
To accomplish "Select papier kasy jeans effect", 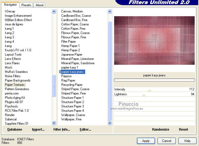I will pos(72,72).
